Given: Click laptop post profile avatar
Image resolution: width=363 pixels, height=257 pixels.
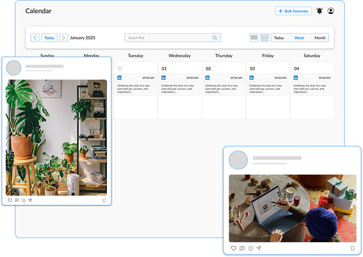Looking at the screenshot, I should [x=238, y=160].
